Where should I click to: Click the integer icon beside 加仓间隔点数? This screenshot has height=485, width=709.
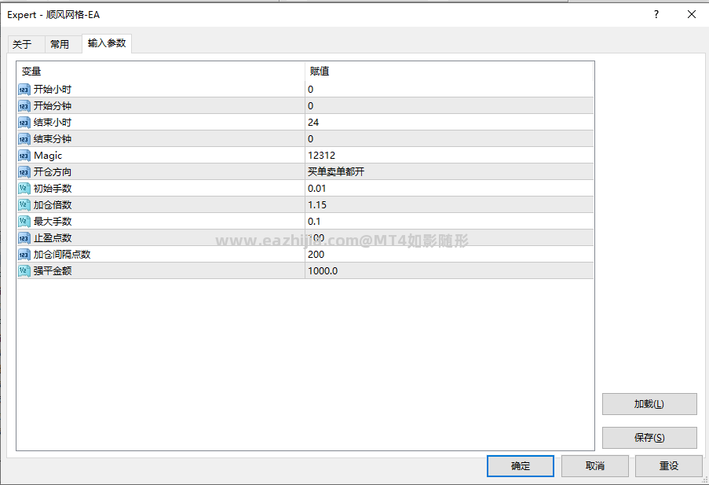click(x=24, y=255)
